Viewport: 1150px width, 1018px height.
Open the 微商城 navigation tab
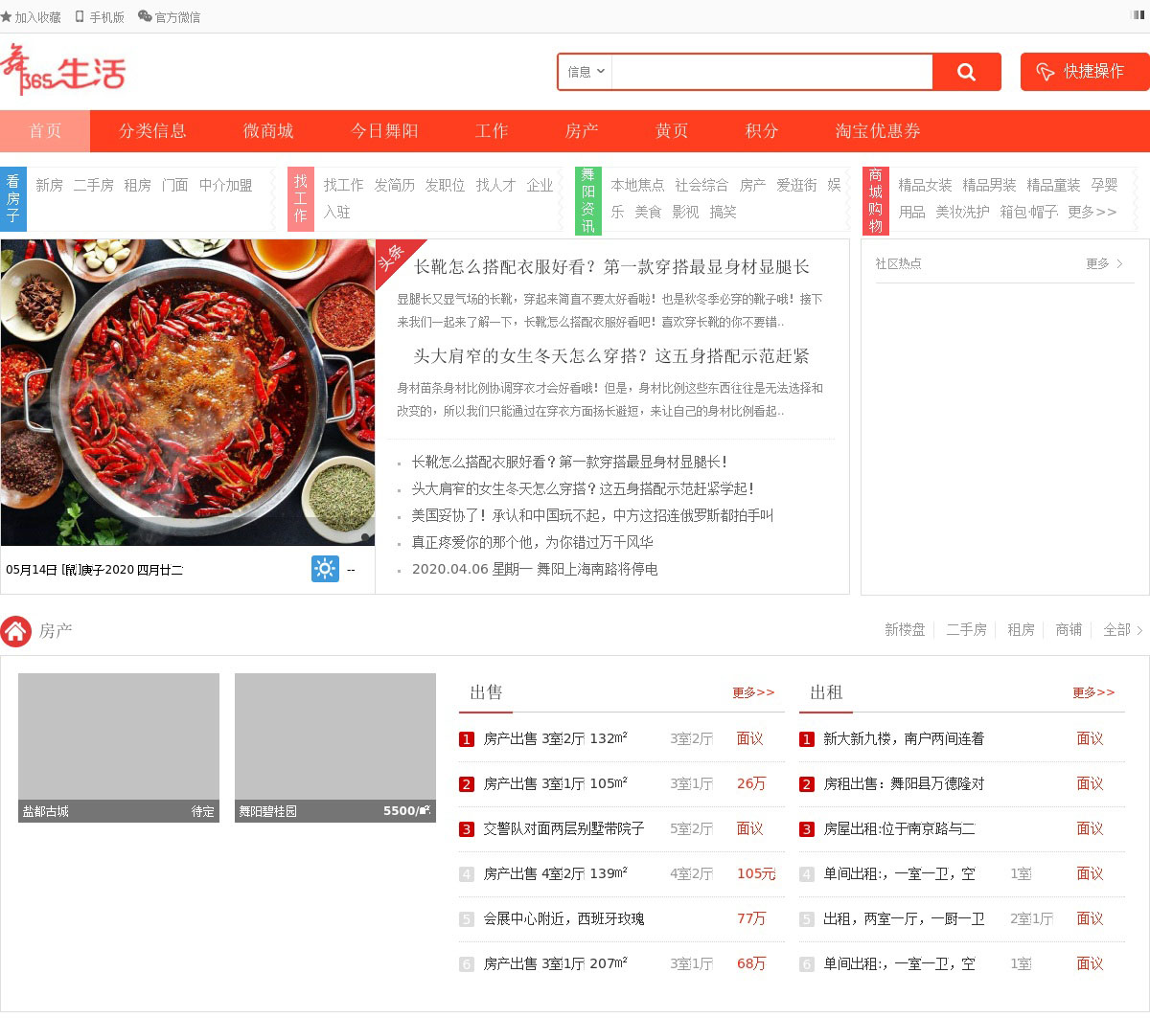268,131
